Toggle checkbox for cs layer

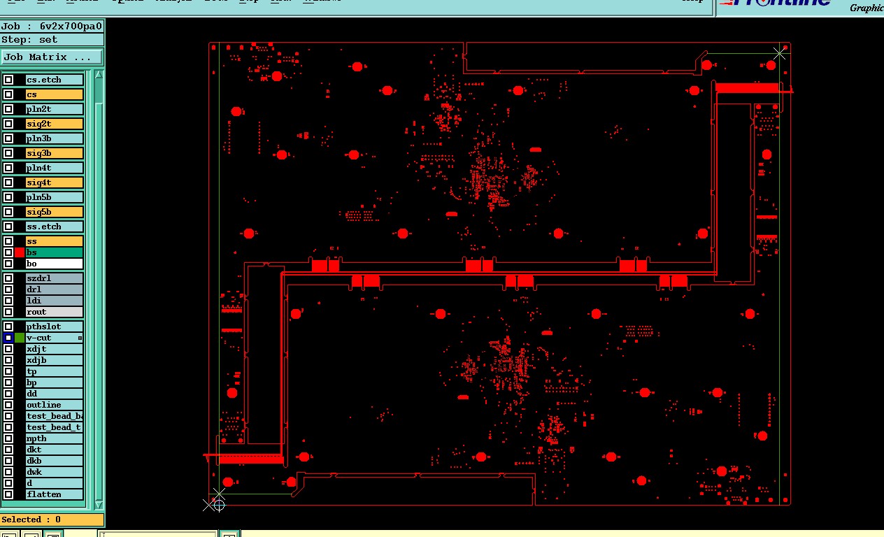pos(8,94)
